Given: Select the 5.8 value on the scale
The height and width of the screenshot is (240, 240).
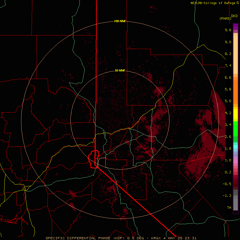Looking at the screenshot, I should [x=228, y=89].
